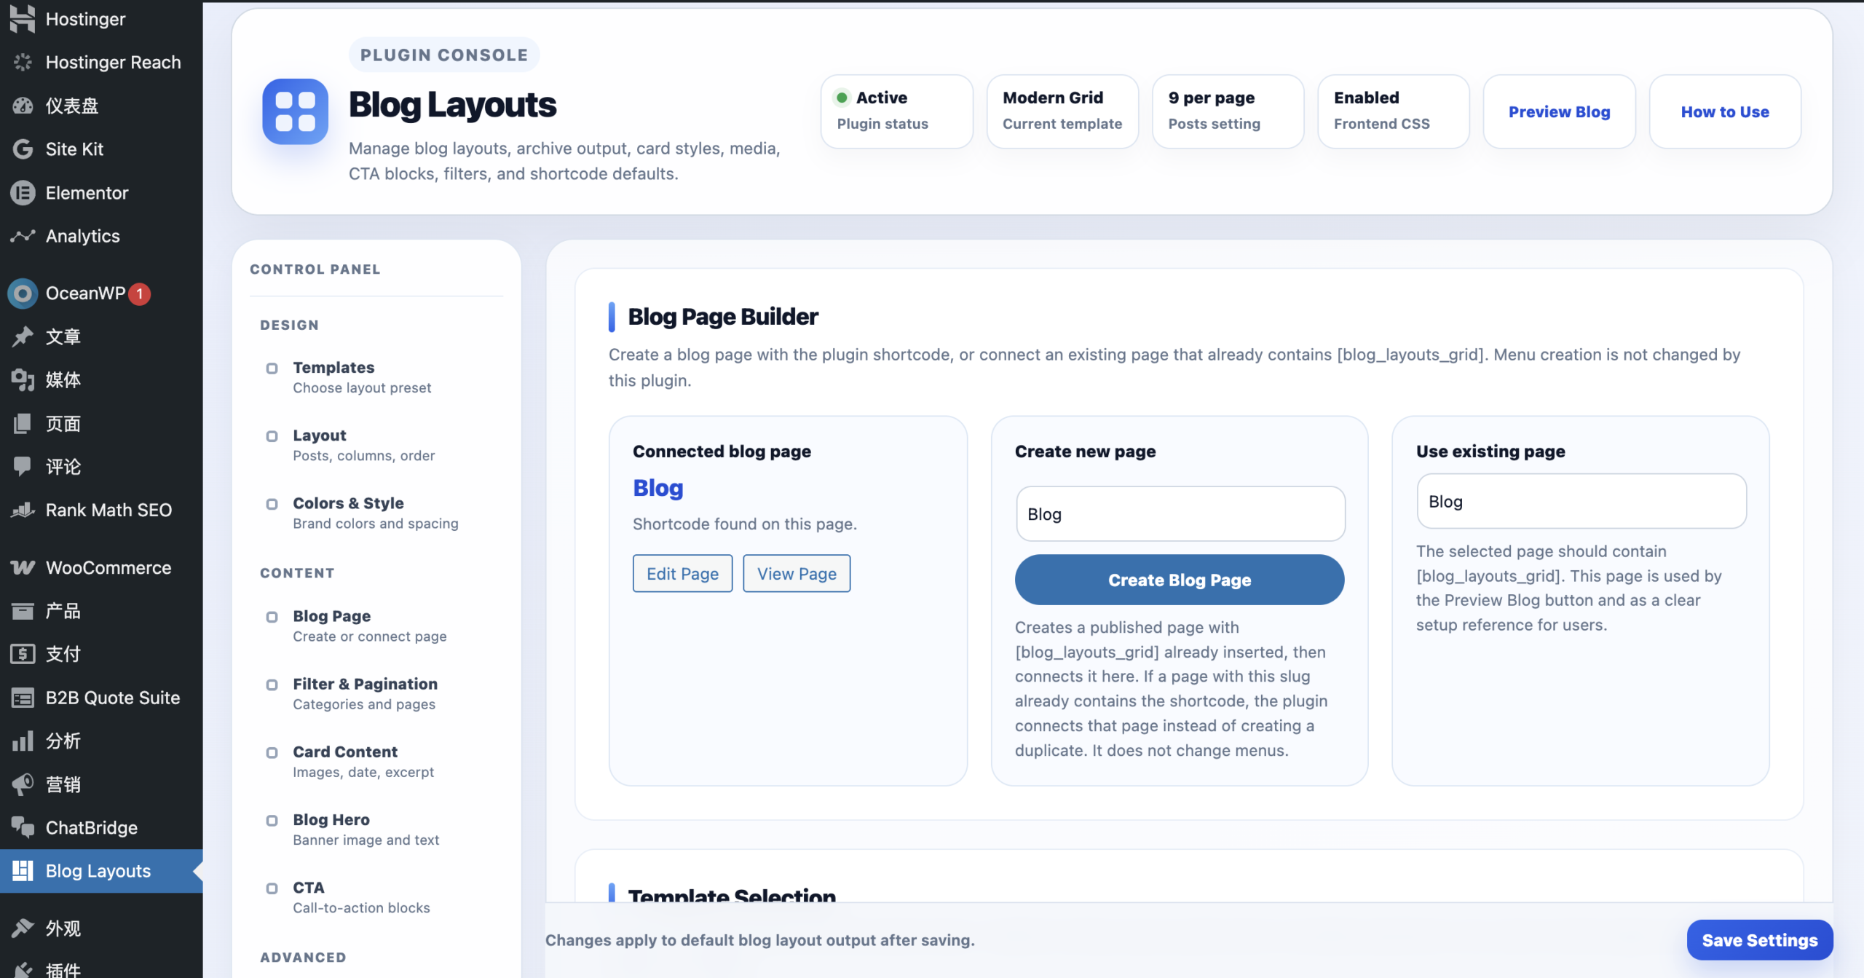Screen dimensions: 1864x978
Task: Open the connected Blog page title link
Action: 658,487
